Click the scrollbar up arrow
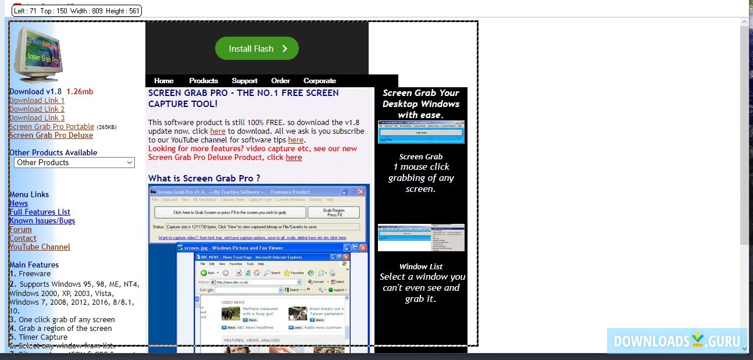The image size is (753, 360). (x=745, y=22)
